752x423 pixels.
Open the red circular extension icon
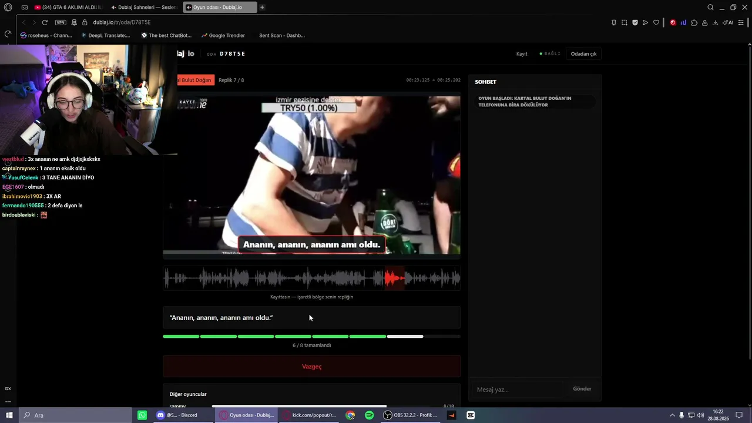click(673, 22)
